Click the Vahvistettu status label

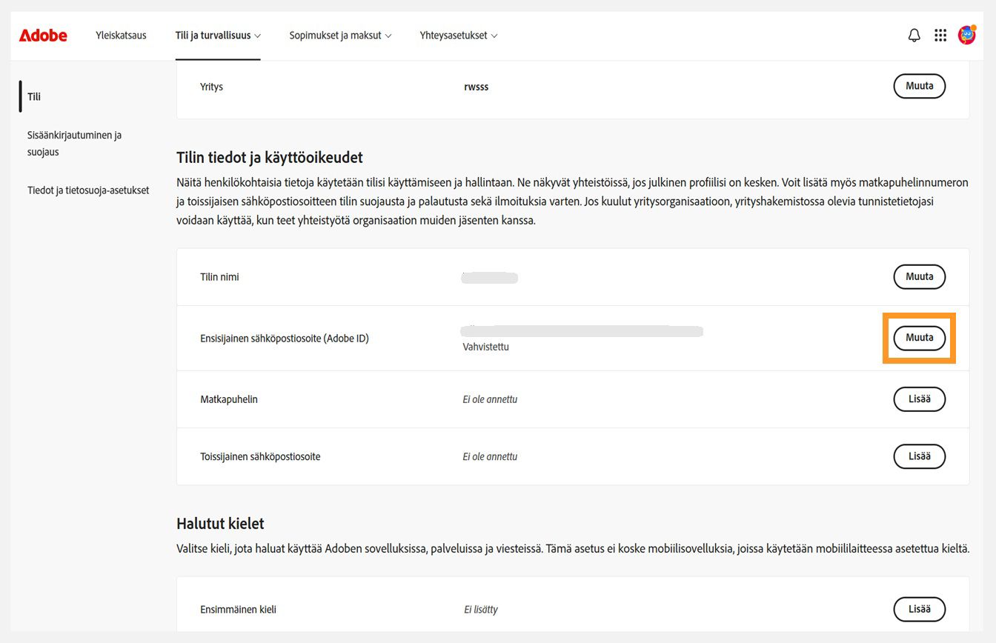coord(485,346)
